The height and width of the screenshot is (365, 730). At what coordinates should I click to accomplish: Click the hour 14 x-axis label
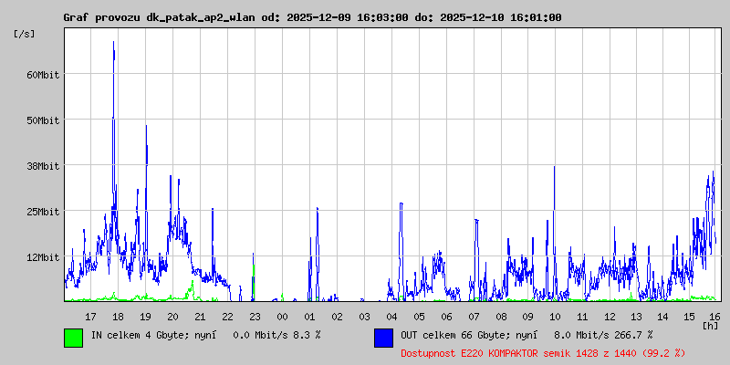point(663,317)
